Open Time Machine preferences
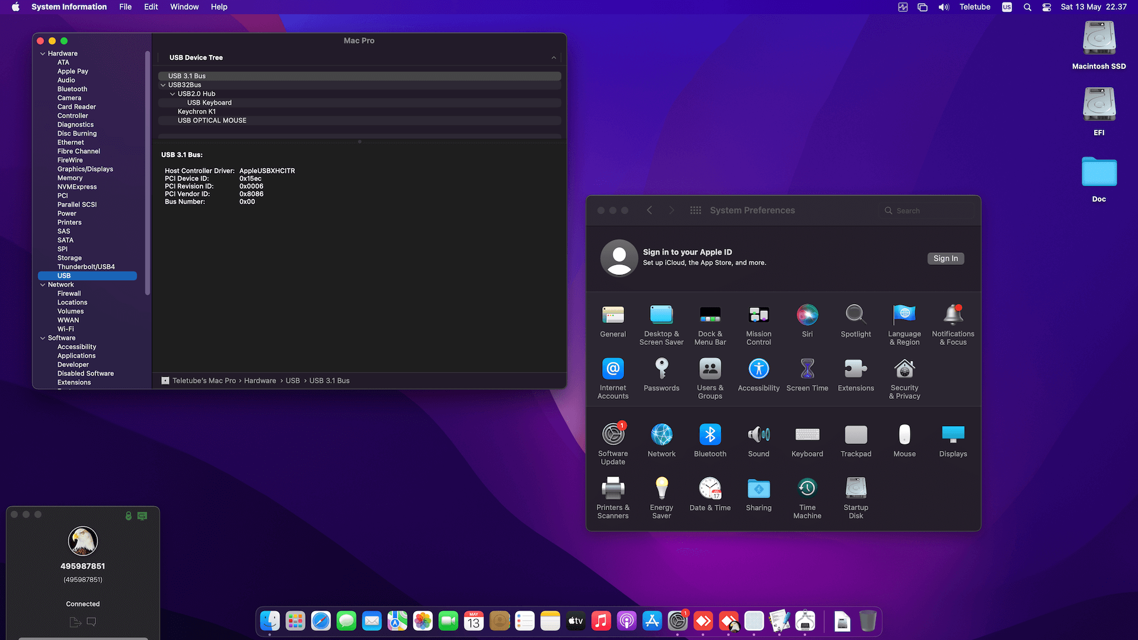The image size is (1138, 640). (807, 499)
